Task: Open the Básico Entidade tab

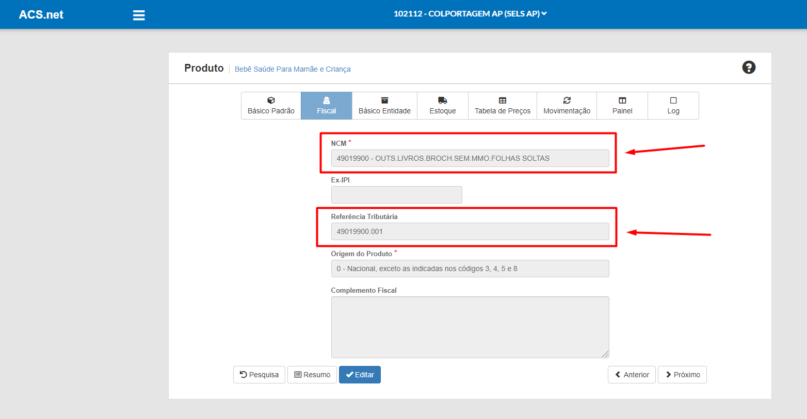Action: [384, 106]
